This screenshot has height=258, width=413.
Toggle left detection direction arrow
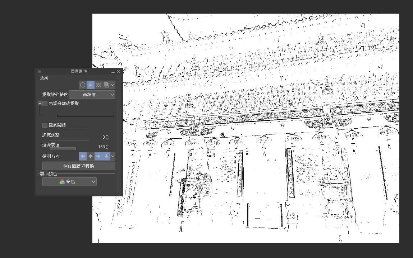(x=83, y=156)
